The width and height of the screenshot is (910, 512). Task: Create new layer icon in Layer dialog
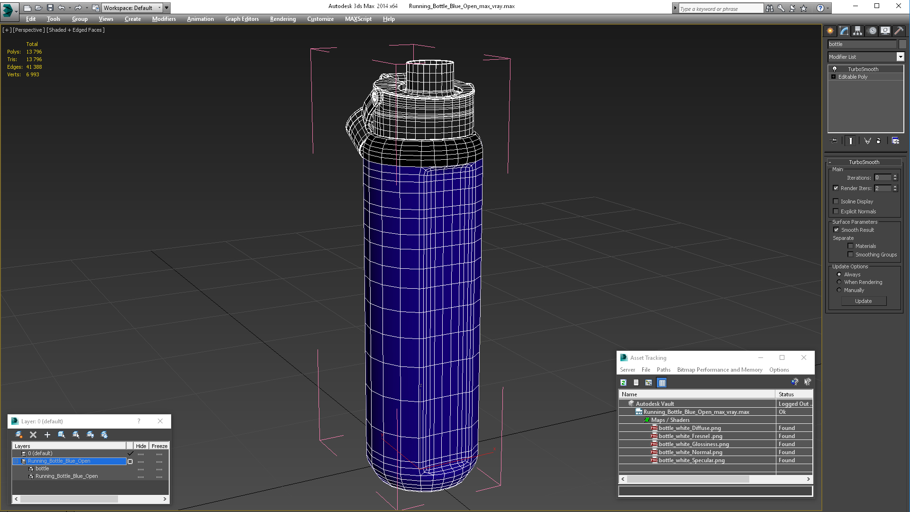click(x=19, y=435)
